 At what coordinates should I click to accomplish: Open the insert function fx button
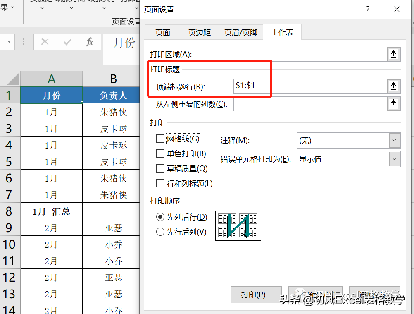click(x=89, y=42)
